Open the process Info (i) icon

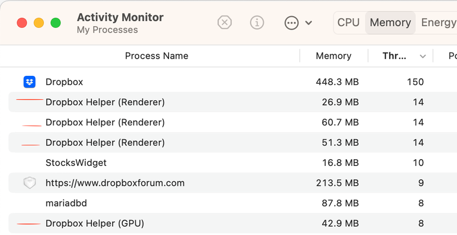[257, 22]
